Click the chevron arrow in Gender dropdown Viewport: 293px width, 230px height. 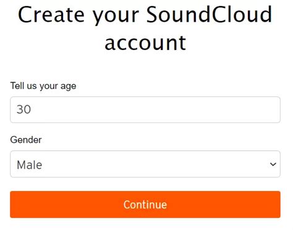[273, 164]
